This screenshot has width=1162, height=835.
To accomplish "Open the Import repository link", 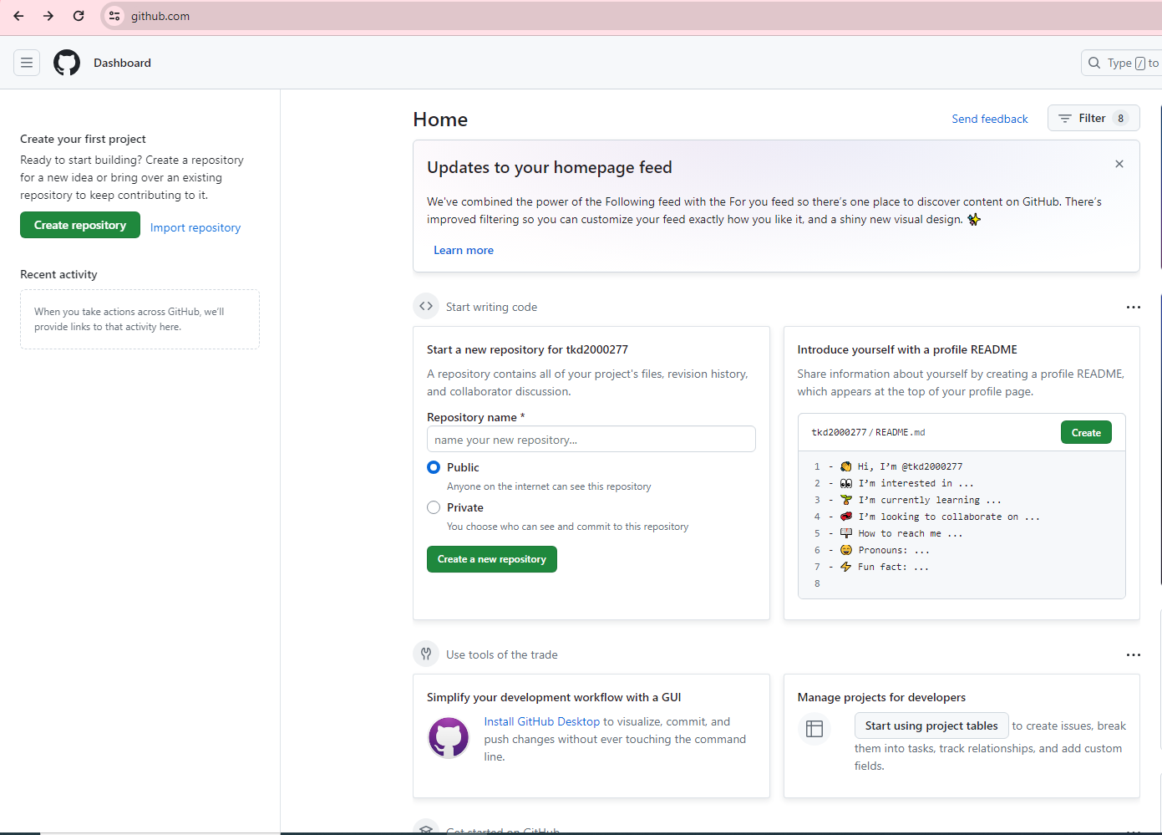I will coord(195,227).
